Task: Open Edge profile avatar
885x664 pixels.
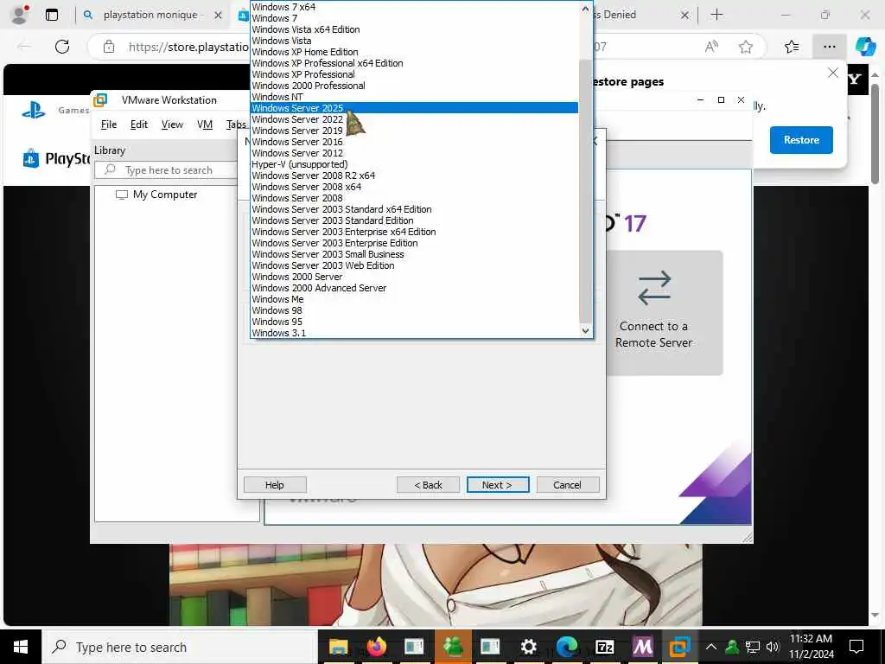Action: [x=20, y=15]
